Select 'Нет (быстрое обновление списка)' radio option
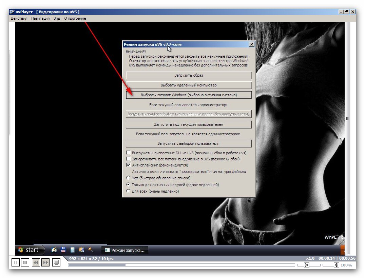Screen dimensions: 365x278 click(x=128, y=178)
